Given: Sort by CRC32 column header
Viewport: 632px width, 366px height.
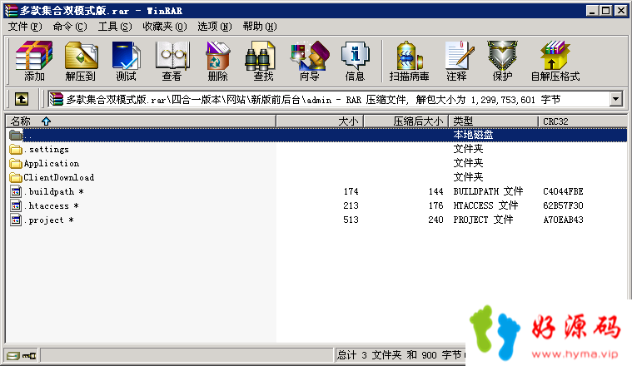Looking at the screenshot, I should pos(582,121).
